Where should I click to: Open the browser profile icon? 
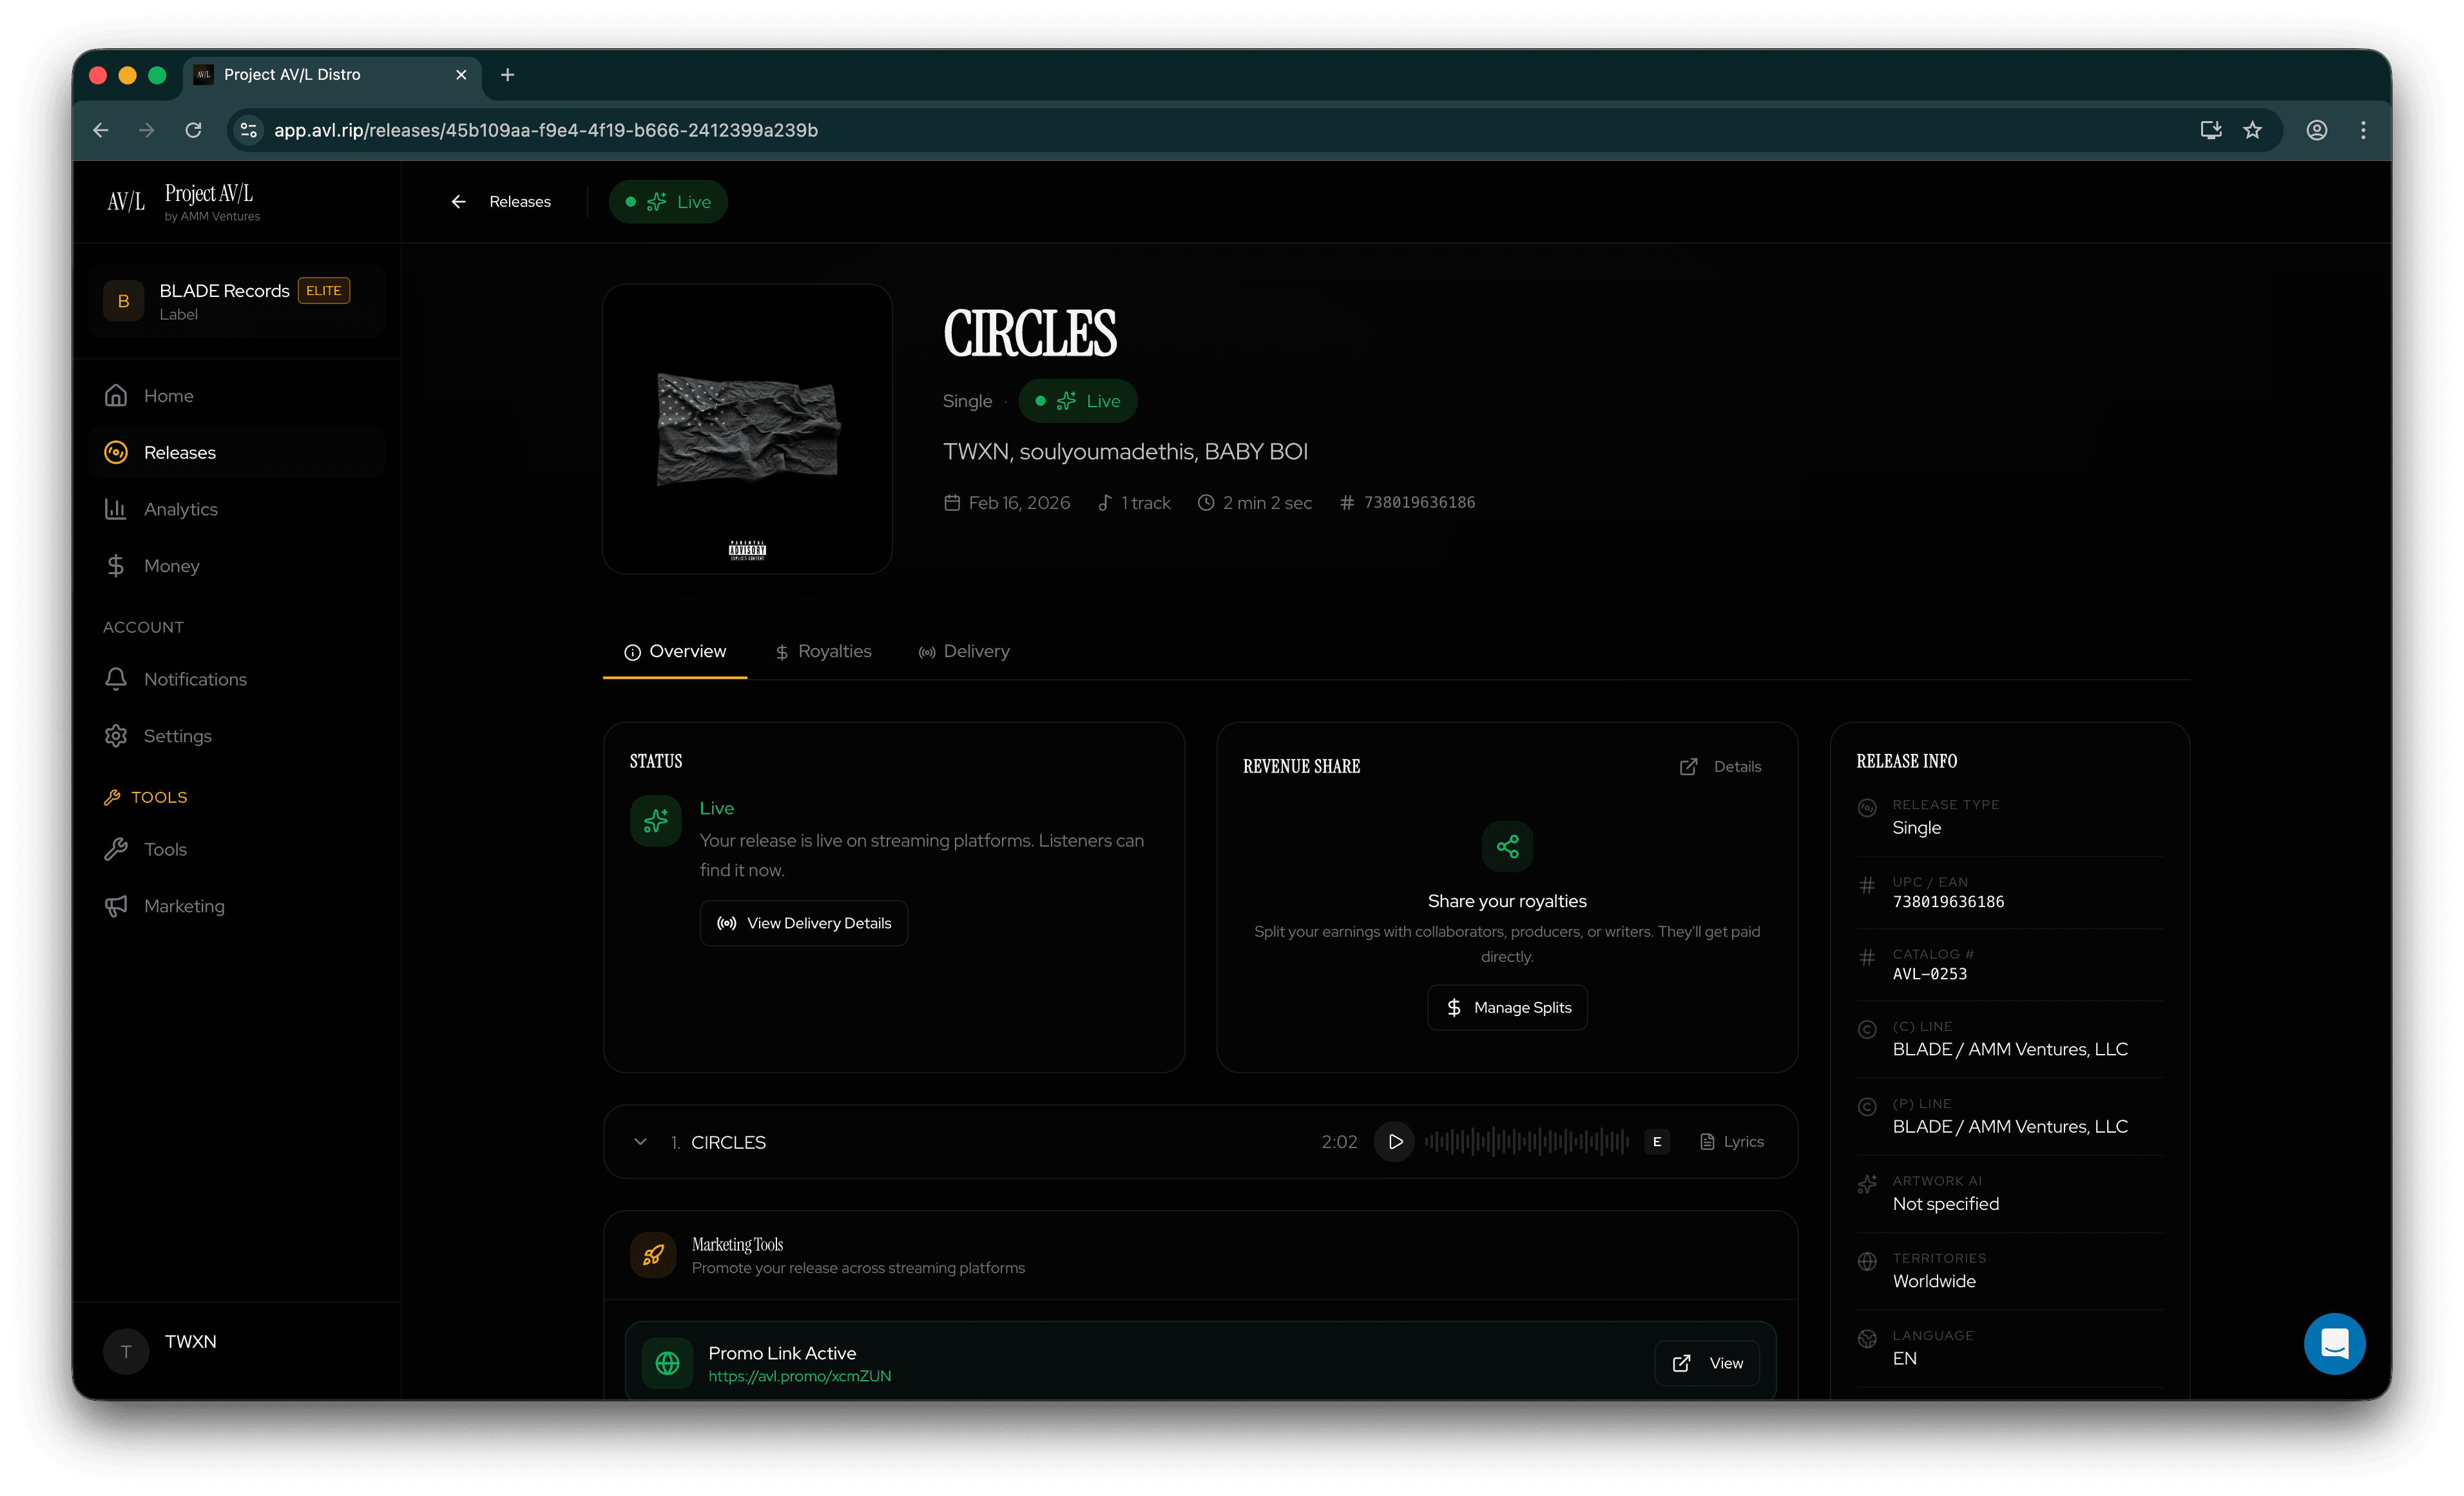[x=2317, y=130]
